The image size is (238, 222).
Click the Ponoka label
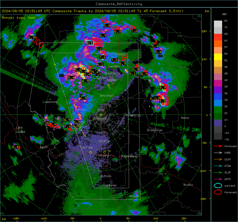coord(121,54)
